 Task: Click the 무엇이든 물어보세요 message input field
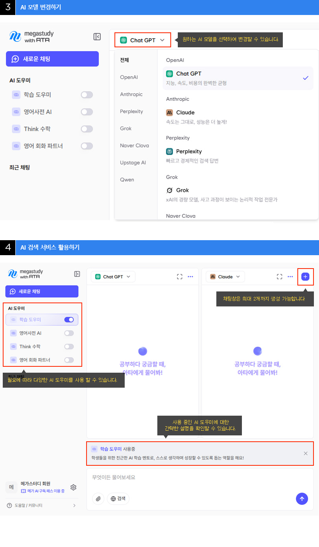pyautogui.click(x=200, y=478)
